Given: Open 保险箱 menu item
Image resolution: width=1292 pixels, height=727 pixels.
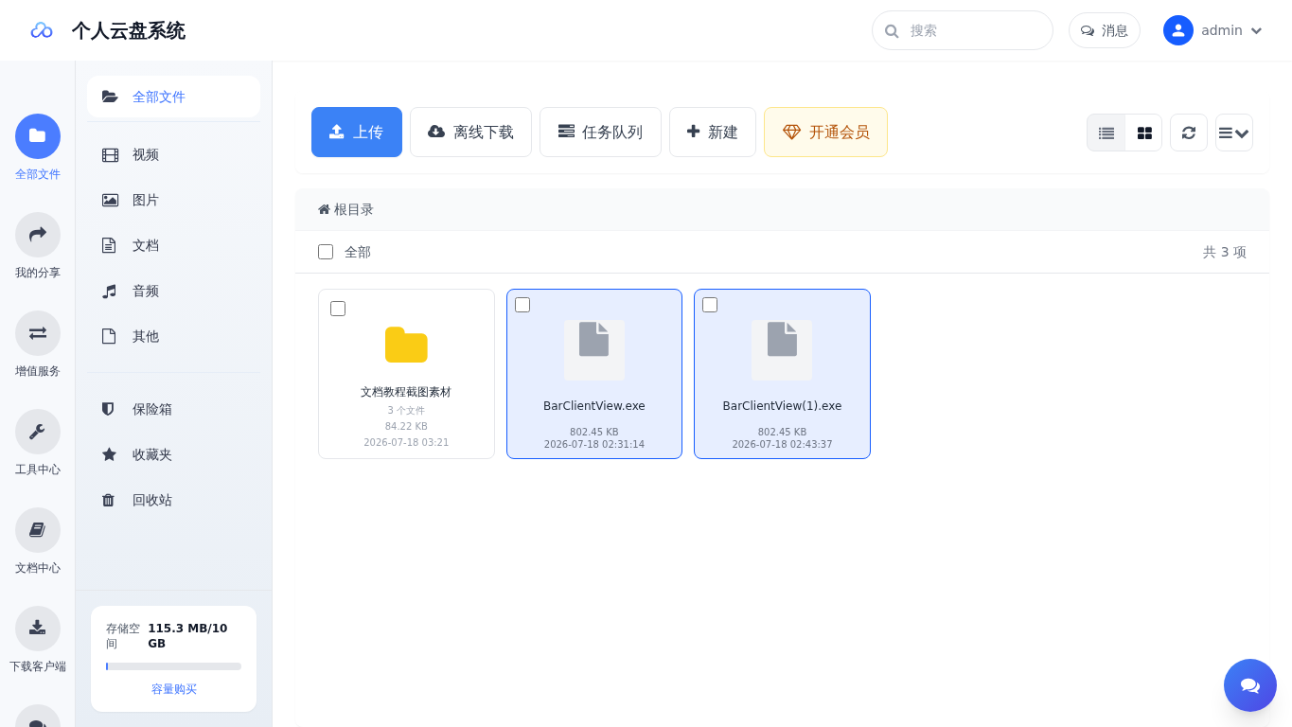Looking at the screenshot, I should 173,409.
